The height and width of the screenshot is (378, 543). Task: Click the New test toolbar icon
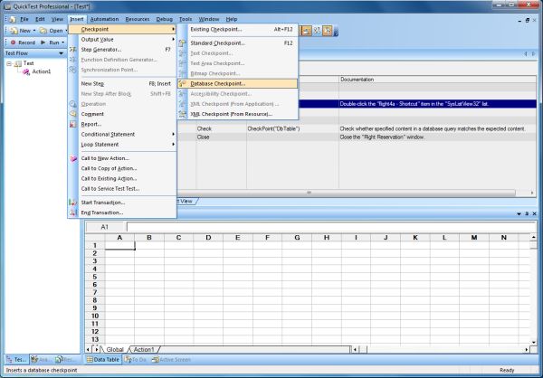click(14, 31)
